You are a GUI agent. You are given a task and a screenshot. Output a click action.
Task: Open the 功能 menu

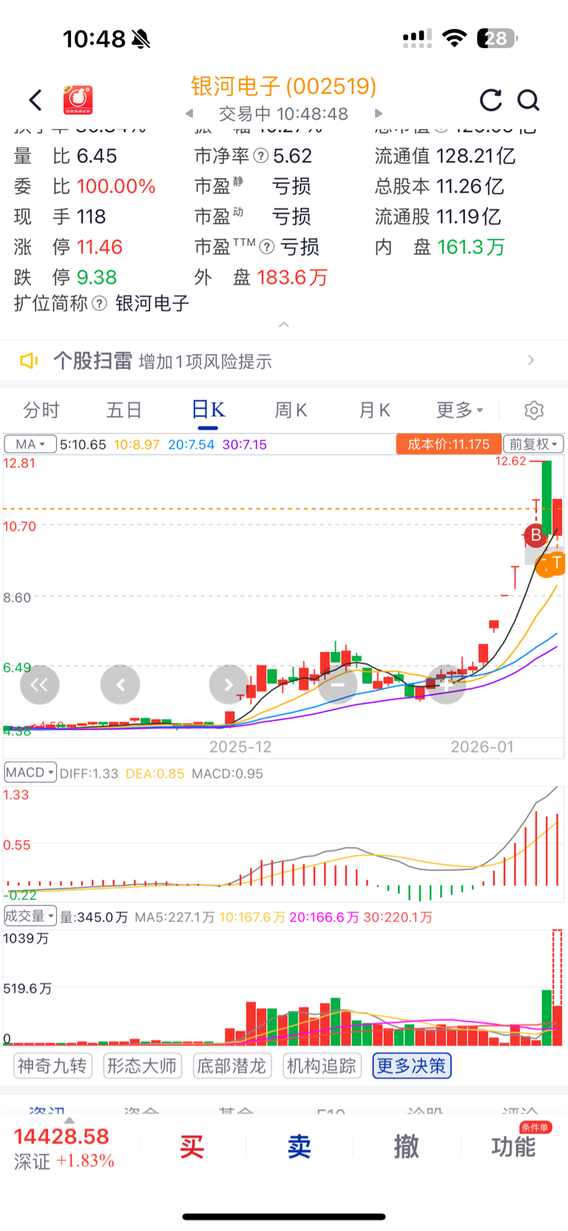[513, 1147]
